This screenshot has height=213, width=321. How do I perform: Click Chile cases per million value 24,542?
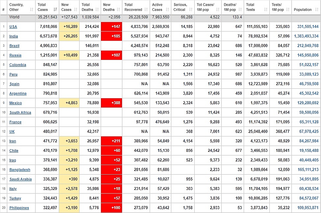tap(214, 151)
